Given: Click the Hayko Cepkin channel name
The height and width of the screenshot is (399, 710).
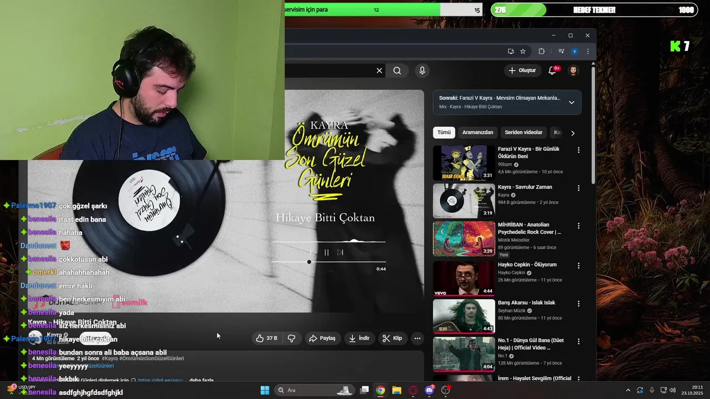Looking at the screenshot, I should point(510,273).
